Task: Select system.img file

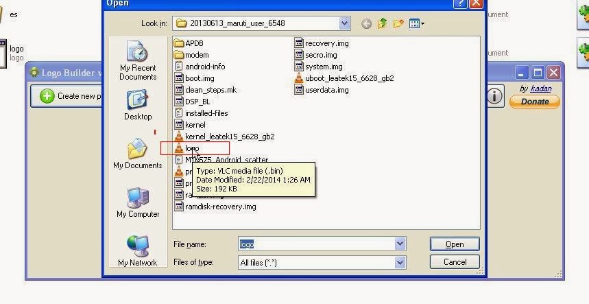Action: tap(319, 67)
